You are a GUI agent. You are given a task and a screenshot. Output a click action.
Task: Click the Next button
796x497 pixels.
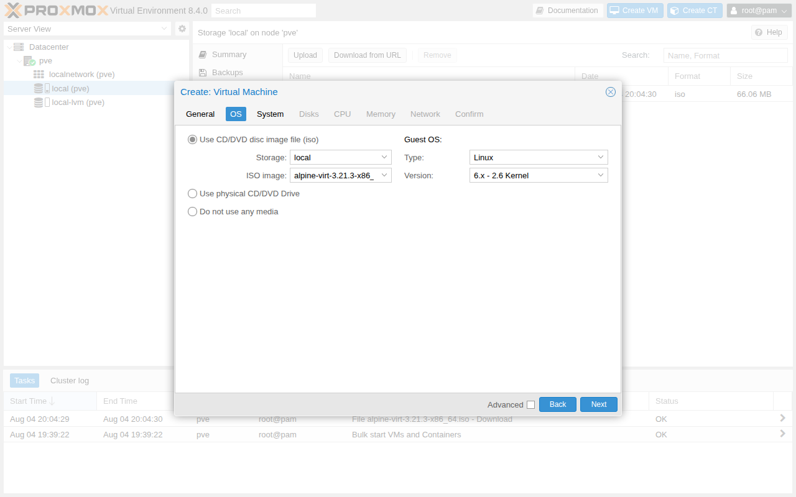coord(599,404)
